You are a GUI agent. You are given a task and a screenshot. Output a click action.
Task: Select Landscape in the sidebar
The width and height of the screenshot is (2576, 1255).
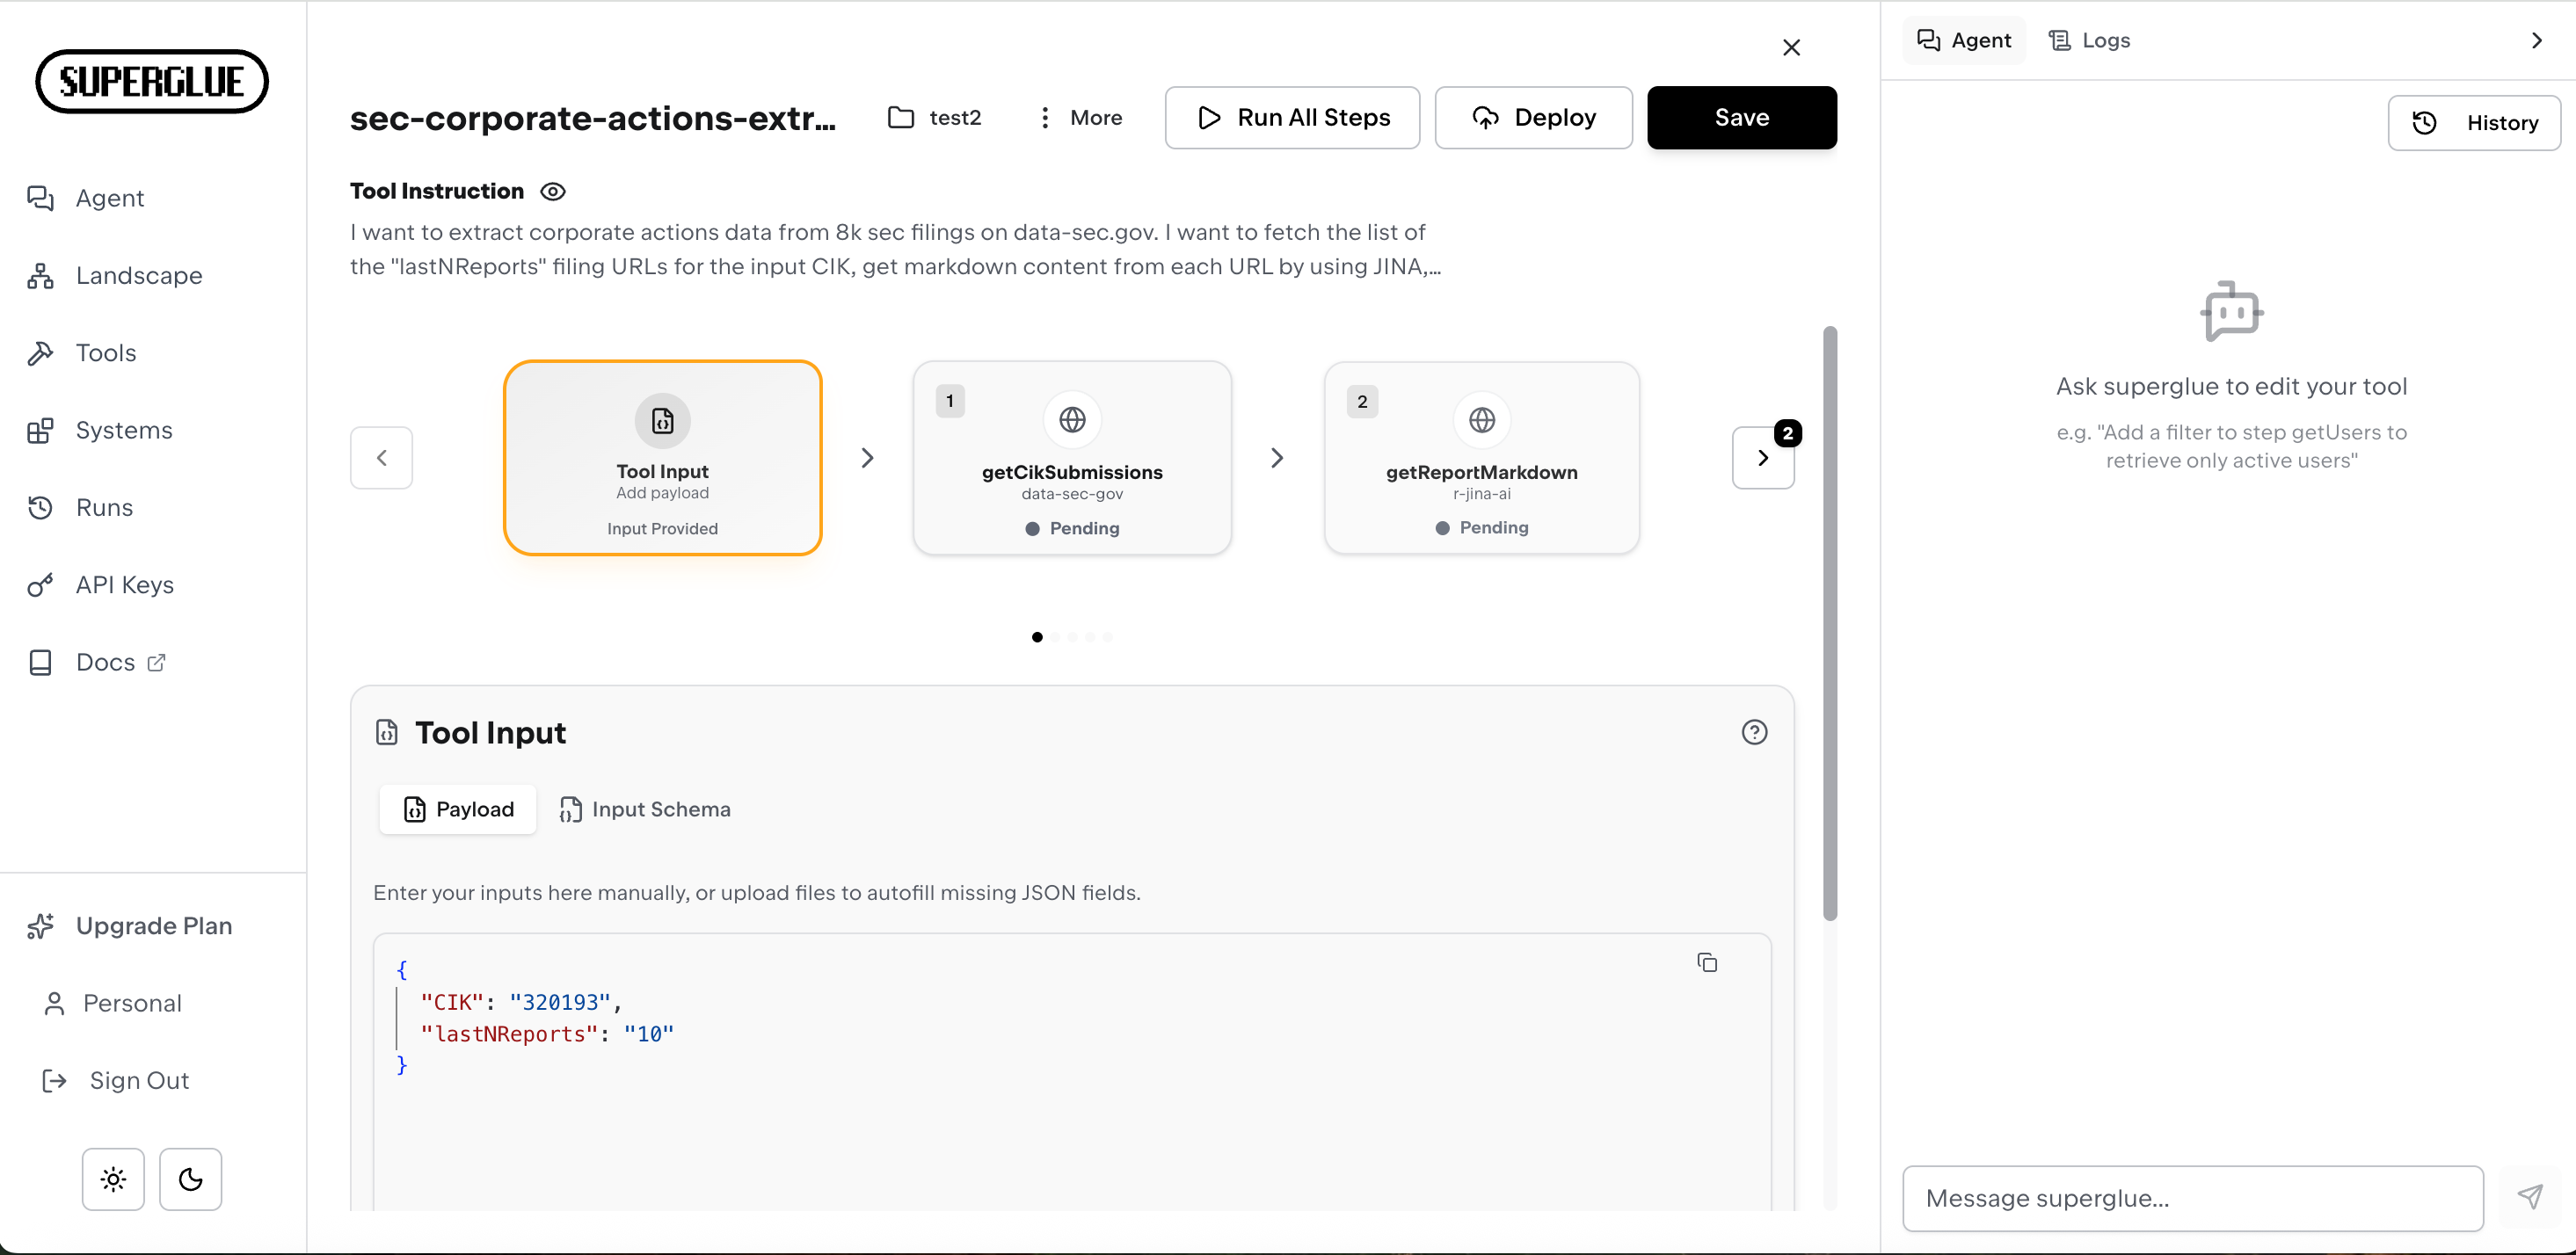138,275
